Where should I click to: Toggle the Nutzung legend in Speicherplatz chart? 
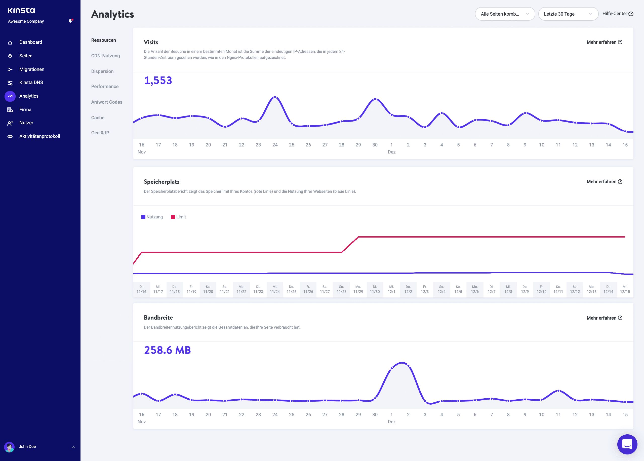[152, 217]
